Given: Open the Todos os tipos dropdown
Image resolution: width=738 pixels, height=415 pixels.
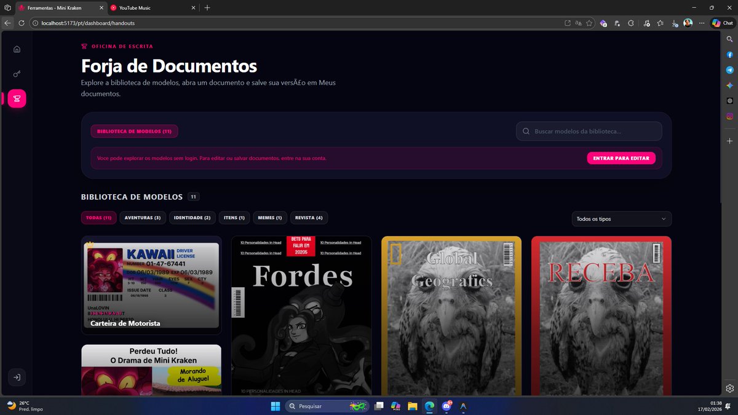Looking at the screenshot, I should click(x=621, y=218).
